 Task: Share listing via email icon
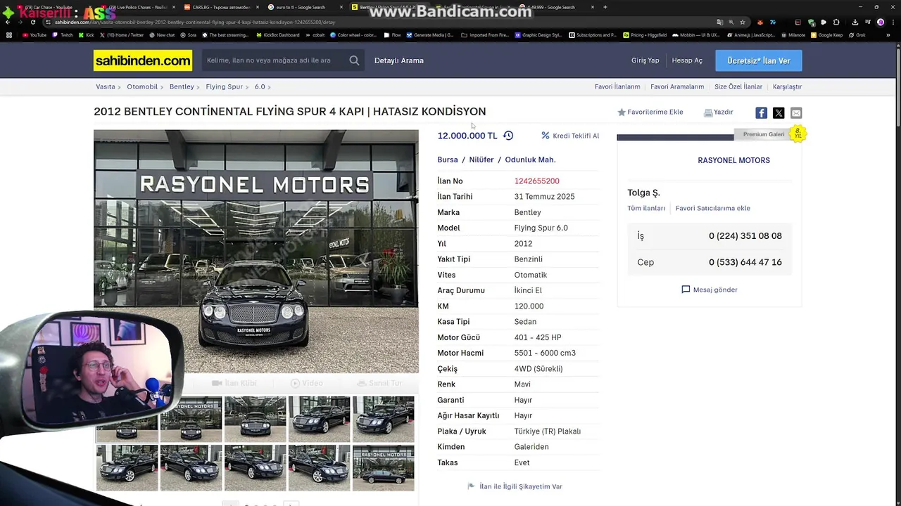coord(796,113)
